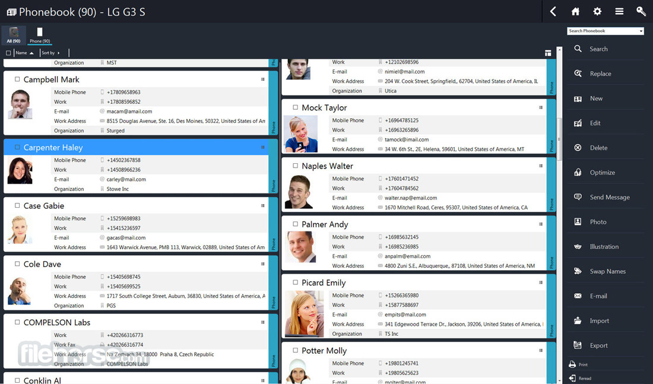The height and width of the screenshot is (384, 653).
Task: Select the Swap Names icon
Action: 578,271
